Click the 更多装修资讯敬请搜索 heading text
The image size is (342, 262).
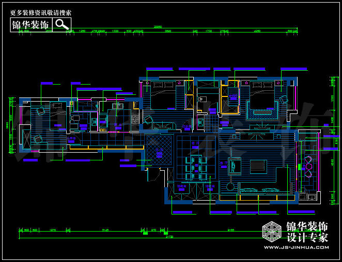[x=41, y=12]
